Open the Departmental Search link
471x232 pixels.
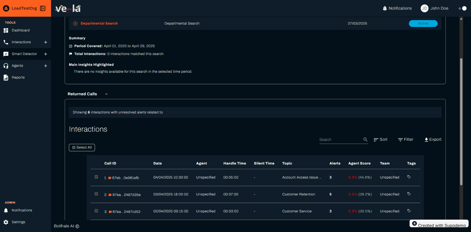pos(99,24)
